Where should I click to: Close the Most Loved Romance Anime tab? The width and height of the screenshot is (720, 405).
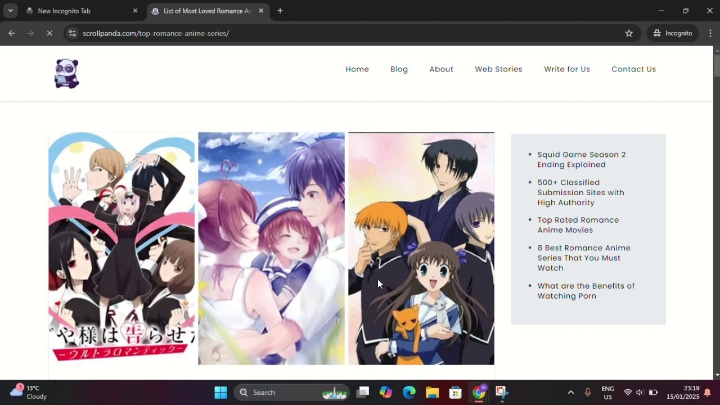point(261,11)
